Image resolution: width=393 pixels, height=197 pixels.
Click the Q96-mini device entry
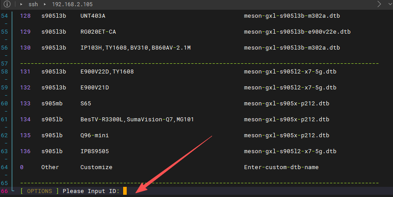click(x=95, y=135)
